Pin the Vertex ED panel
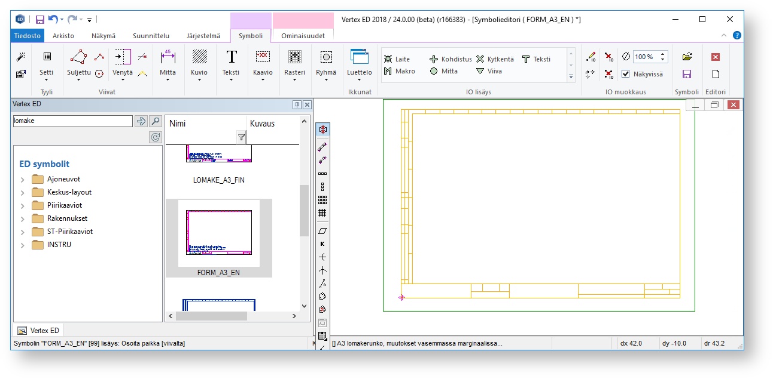The width and height of the screenshot is (773, 379). [x=297, y=104]
